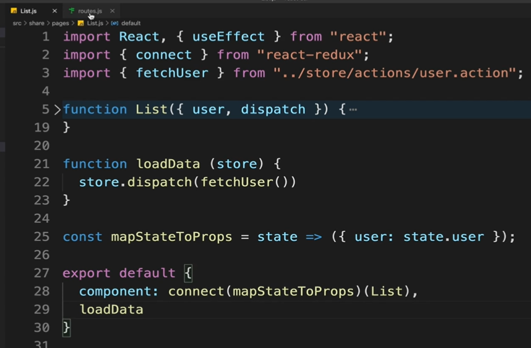The height and width of the screenshot is (348, 531).
Task: Click line number 22 in the gutter
Action: pos(41,182)
